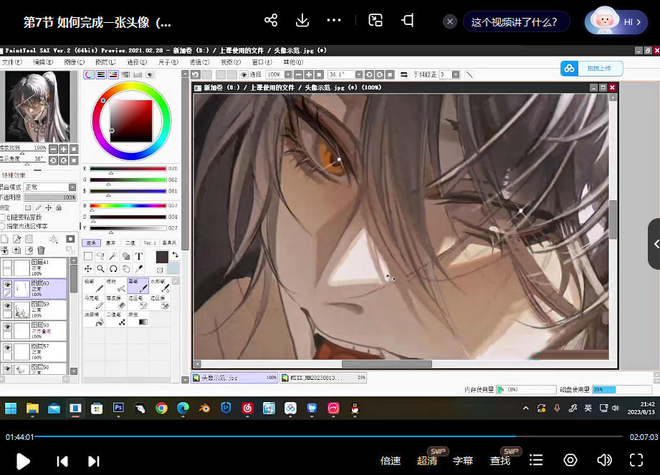Screen dimensions: 660x475
Task: Select the Eyedropper color picker tool
Action: click(139, 269)
